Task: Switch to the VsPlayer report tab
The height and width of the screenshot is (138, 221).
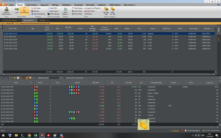Action: coord(42,20)
